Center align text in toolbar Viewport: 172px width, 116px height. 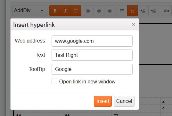click(x=99, y=11)
